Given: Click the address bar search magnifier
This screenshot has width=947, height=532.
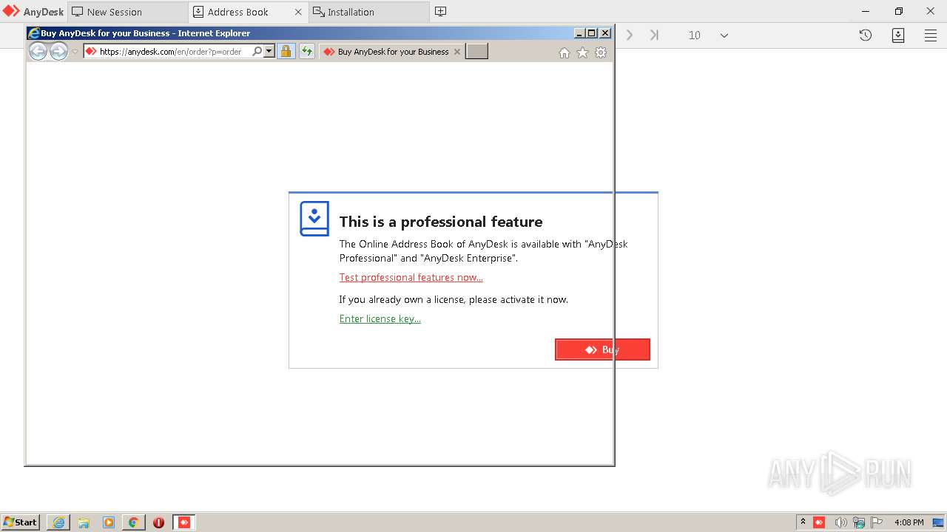Looking at the screenshot, I should [257, 51].
